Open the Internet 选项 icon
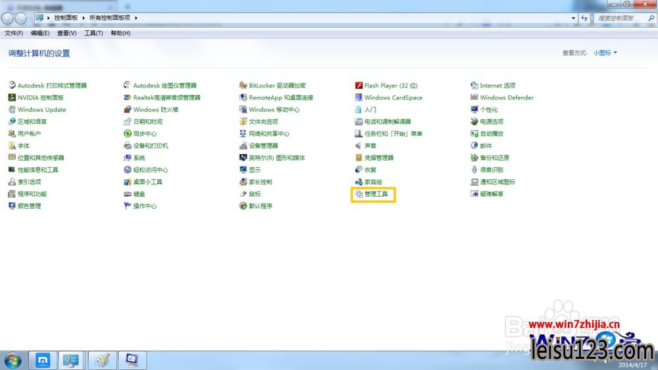This screenshot has height=370, width=658. (474, 86)
